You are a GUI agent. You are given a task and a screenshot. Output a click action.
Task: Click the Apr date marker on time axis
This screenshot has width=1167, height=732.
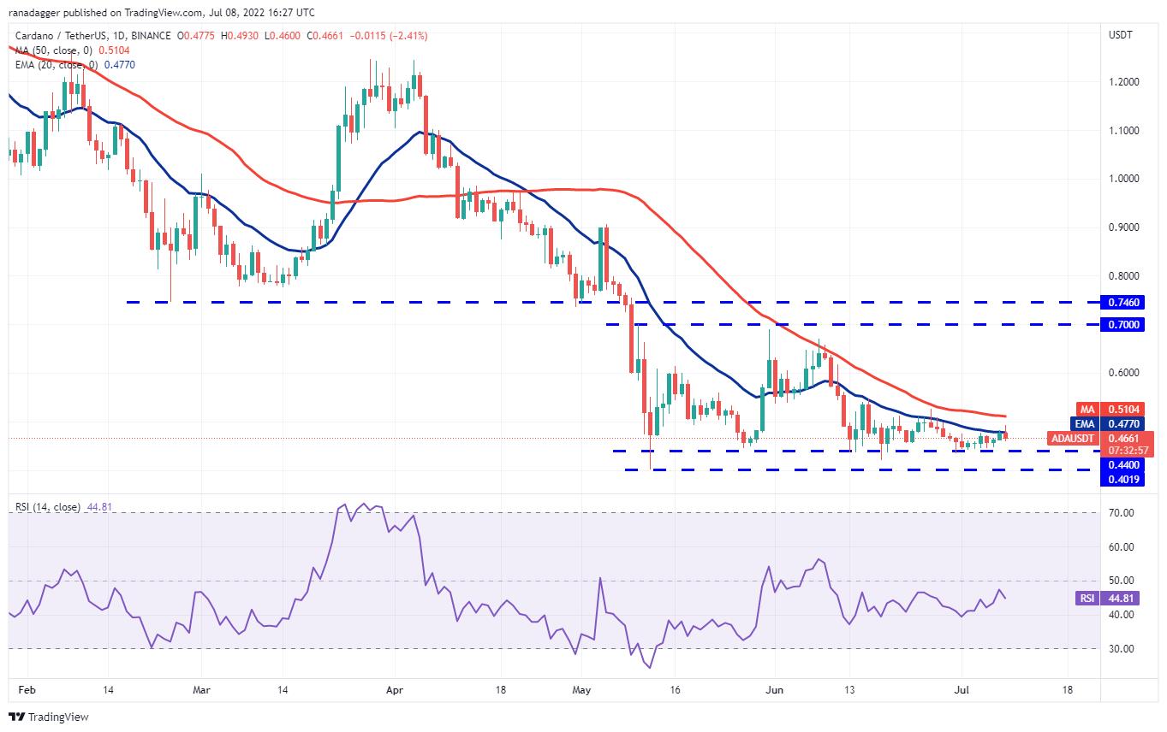coord(395,688)
